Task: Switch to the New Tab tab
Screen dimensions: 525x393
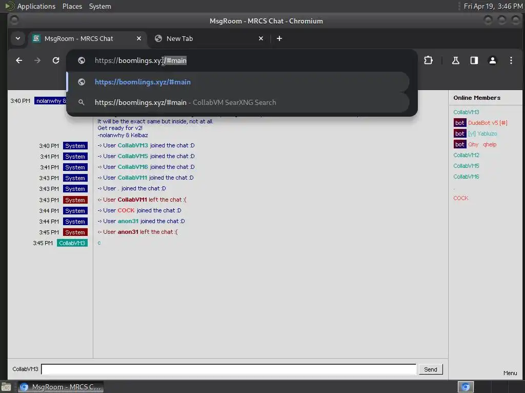Action: (x=210, y=38)
